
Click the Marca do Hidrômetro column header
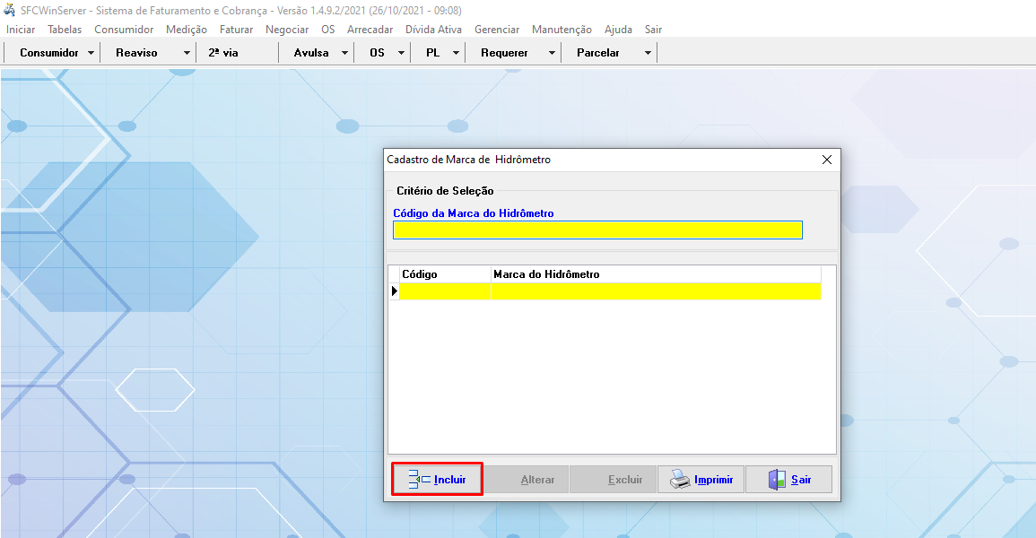[655, 274]
